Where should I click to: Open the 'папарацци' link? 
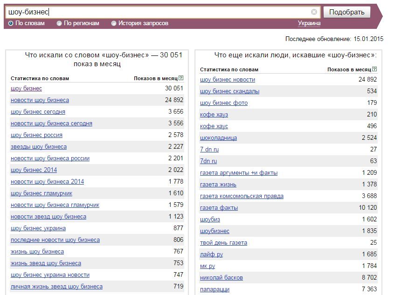(215, 289)
